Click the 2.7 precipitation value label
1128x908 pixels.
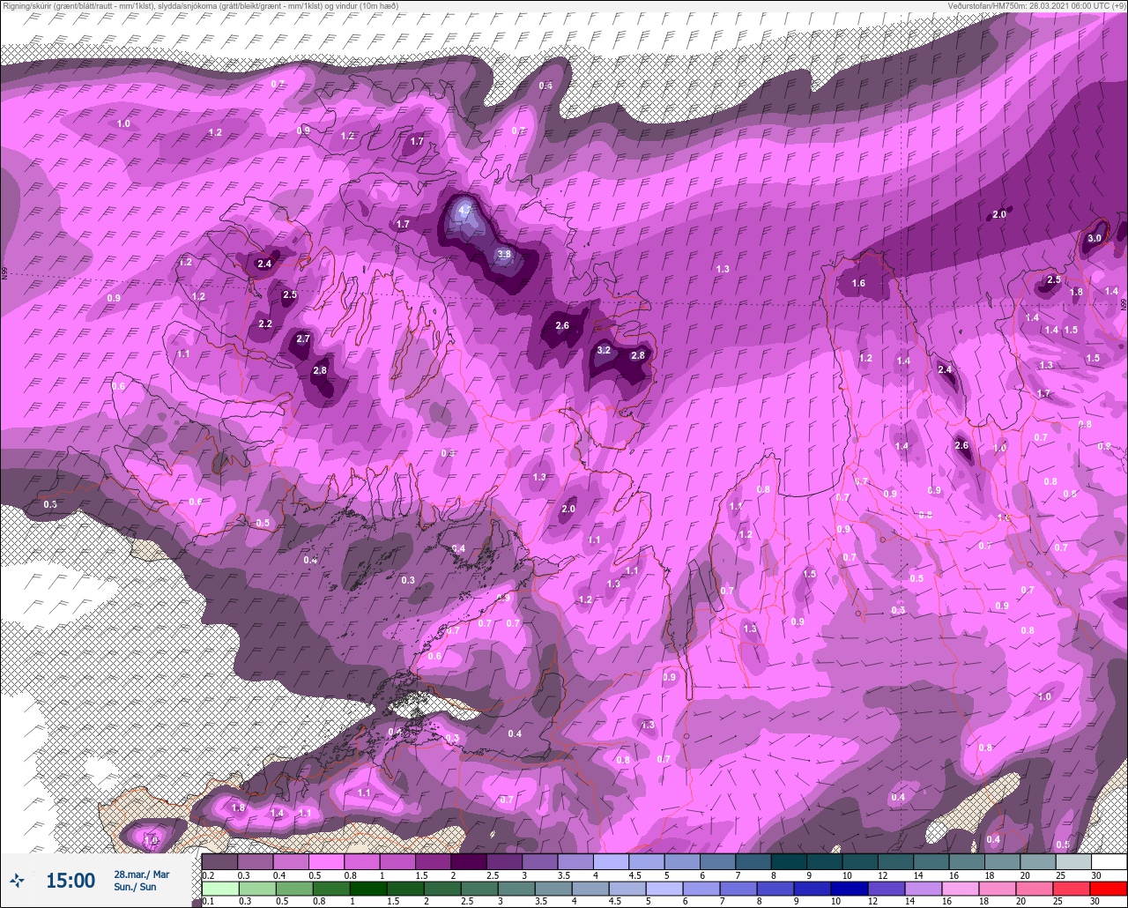(x=303, y=339)
